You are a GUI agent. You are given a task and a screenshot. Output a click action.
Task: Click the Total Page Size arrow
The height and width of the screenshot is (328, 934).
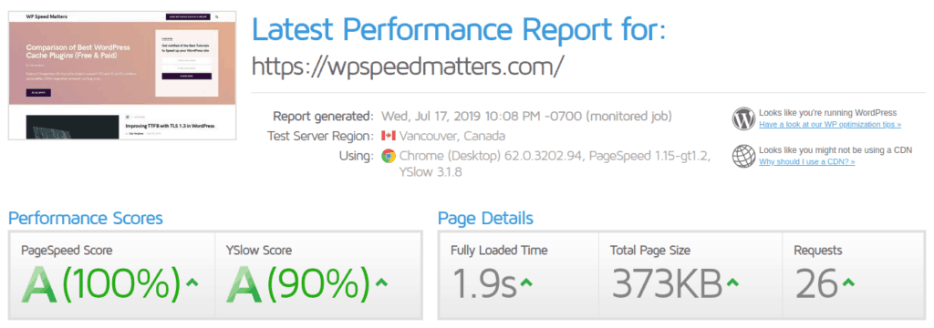click(x=733, y=282)
